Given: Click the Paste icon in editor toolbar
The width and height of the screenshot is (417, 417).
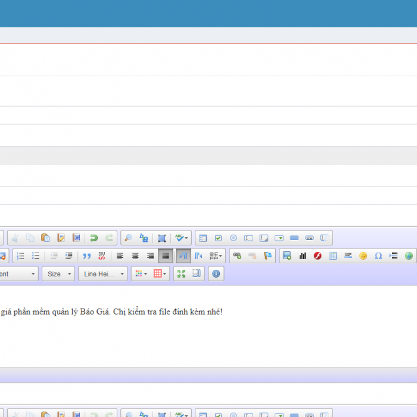Looking at the screenshot, I should pyautogui.click(x=45, y=238).
